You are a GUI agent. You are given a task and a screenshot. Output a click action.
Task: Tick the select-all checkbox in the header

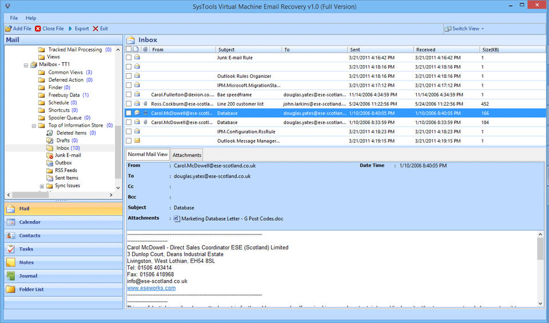click(x=129, y=49)
